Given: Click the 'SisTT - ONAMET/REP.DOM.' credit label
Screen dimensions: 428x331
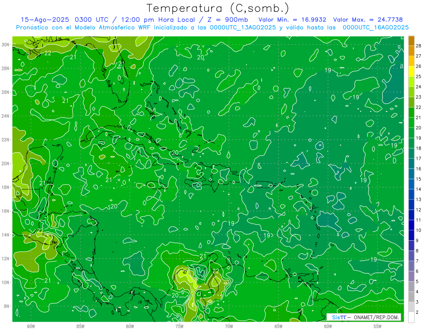Looking at the screenshot, I should pyautogui.click(x=363, y=317).
